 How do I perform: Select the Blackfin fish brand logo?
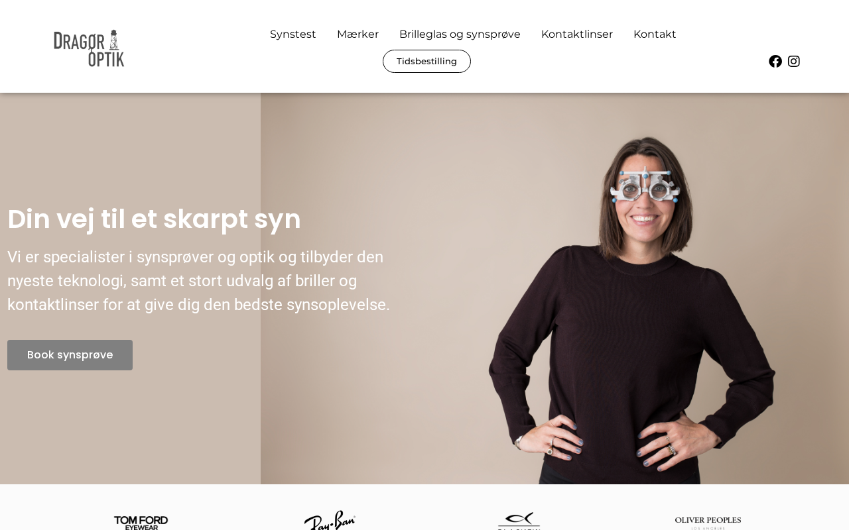click(519, 521)
